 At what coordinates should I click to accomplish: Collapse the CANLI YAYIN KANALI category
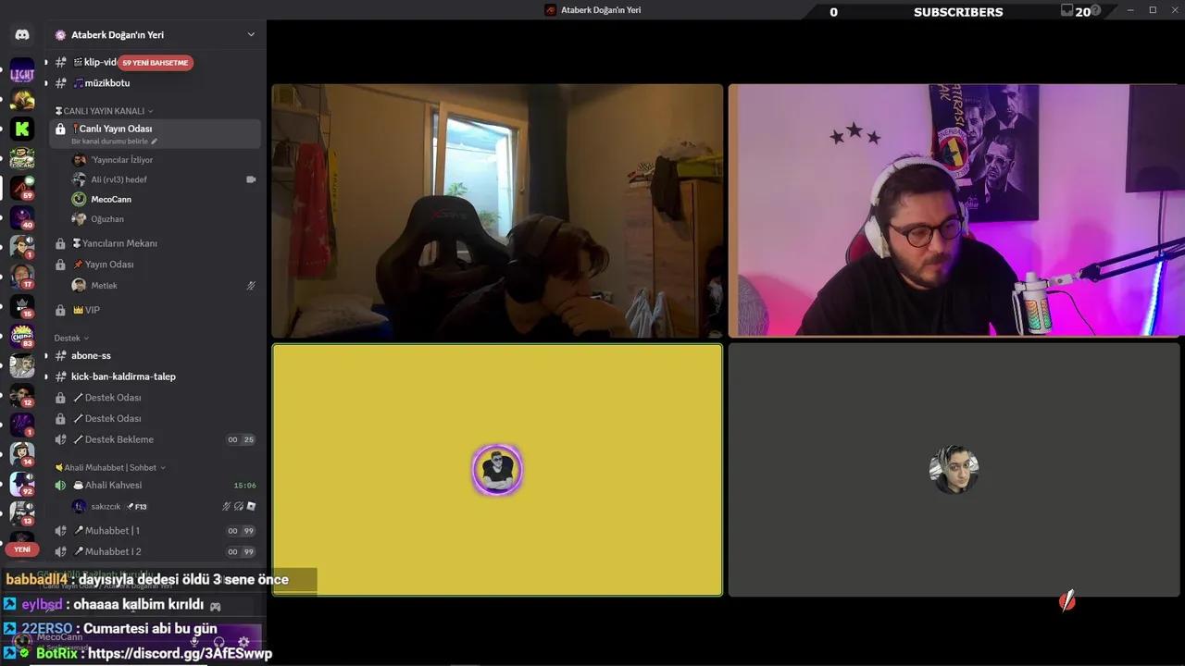pyautogui.click(x=105, y=111)
